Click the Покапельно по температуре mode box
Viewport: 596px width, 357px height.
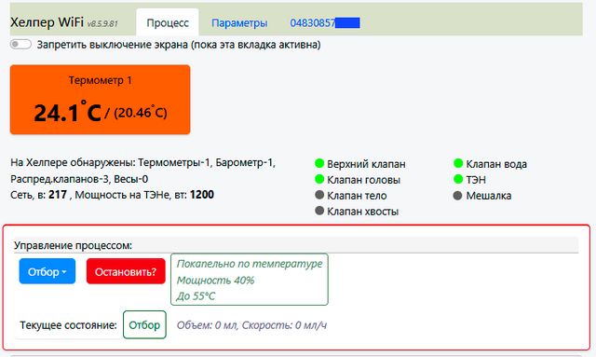250,280
